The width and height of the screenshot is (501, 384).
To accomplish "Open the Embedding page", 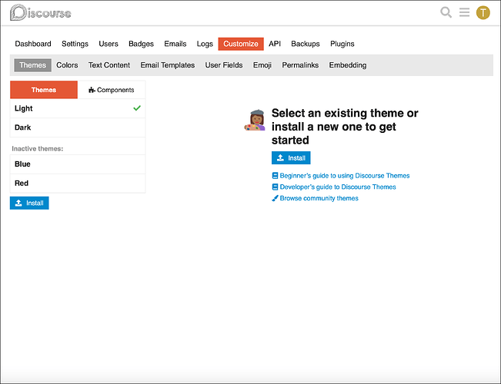I will [x=348, y=65].
